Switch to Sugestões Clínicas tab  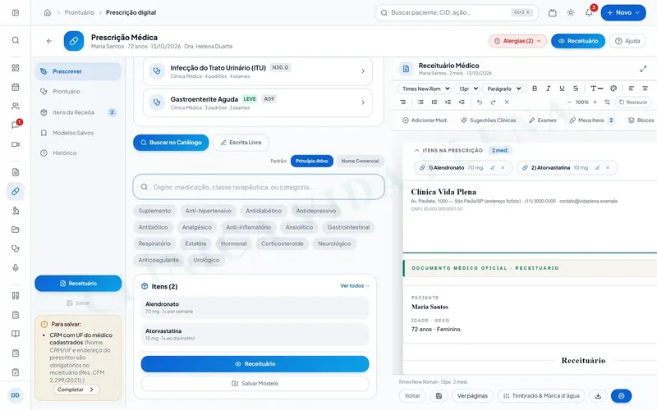(x=488, y=120)
